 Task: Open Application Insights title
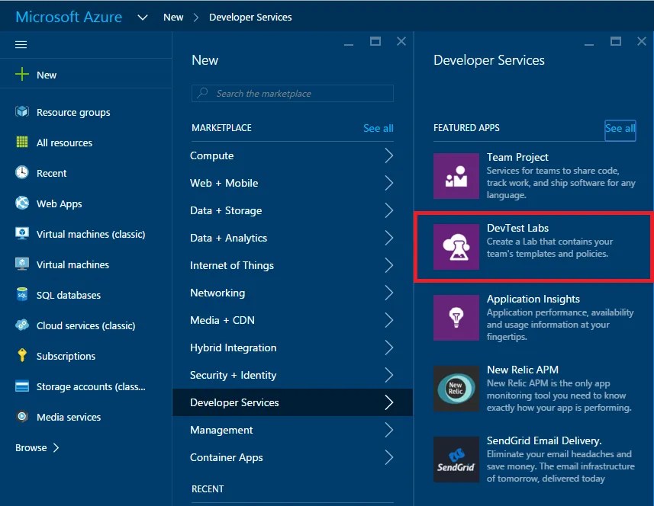[x=533, y=299]
